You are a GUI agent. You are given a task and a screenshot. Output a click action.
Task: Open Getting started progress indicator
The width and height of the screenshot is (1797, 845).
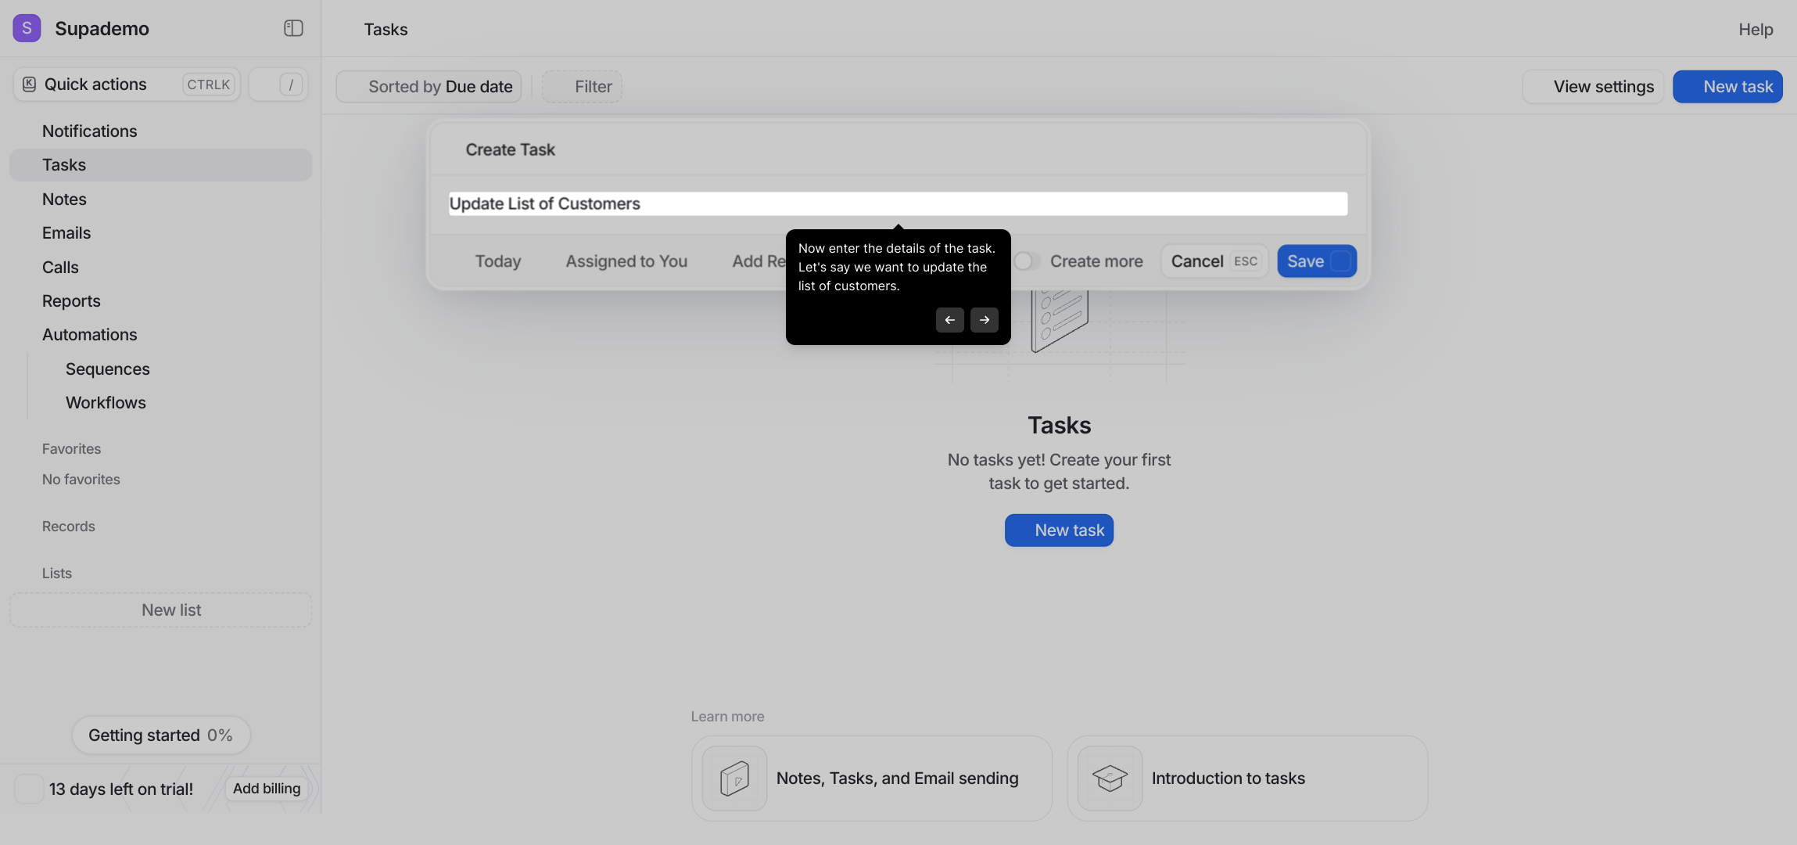pos(161,735)
